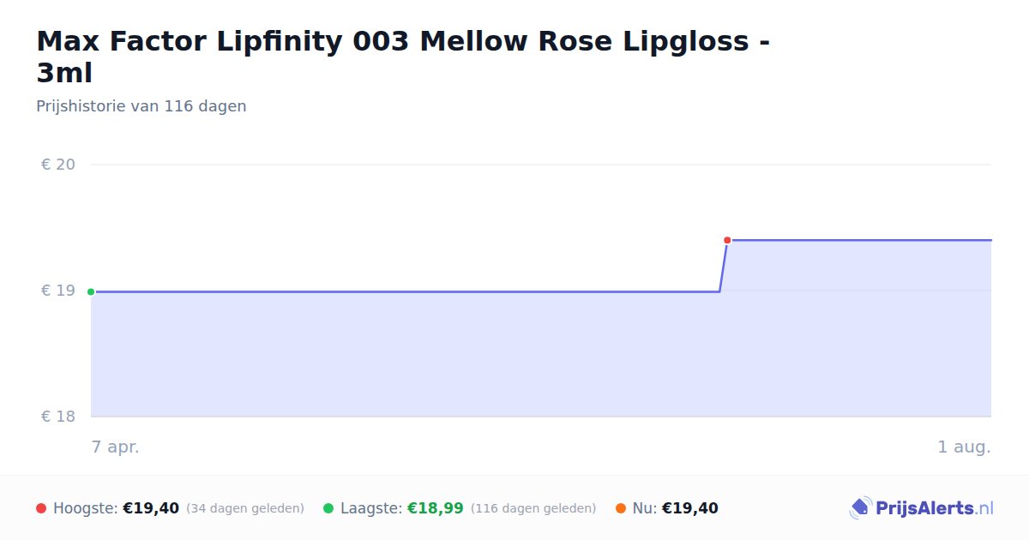The width and height of the screenshot is (1029, 540).
Task: Click the green Laagste legend dot
Action: click(x=328, y=508)
